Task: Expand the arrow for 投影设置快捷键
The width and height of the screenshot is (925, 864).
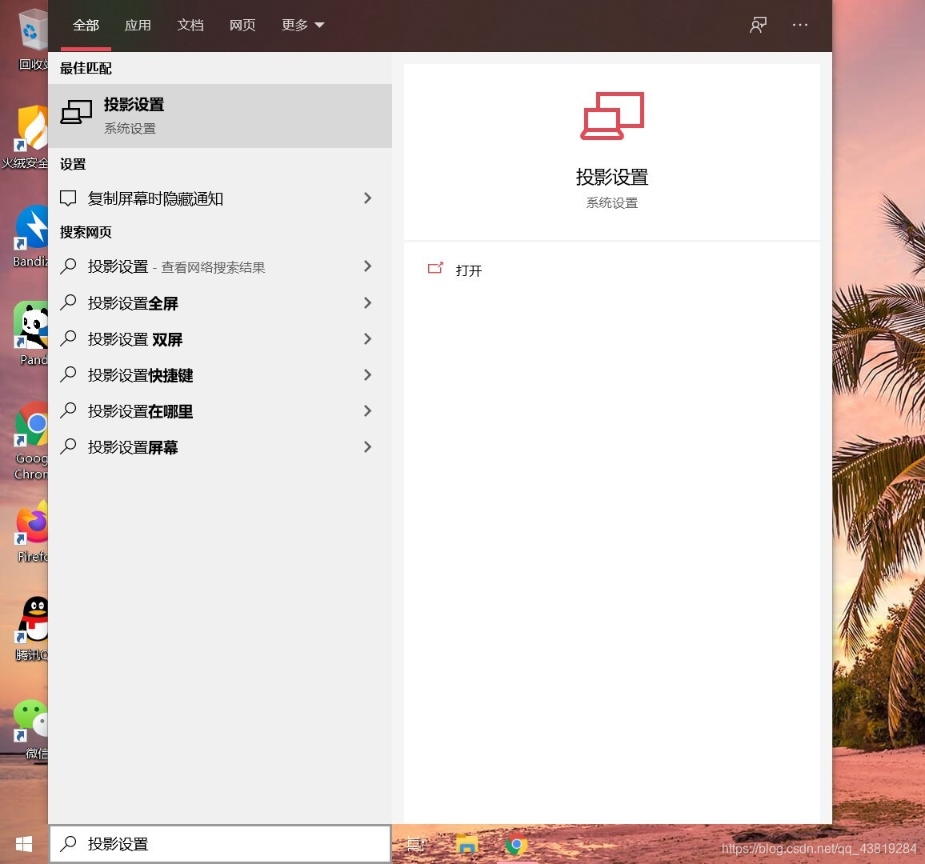Action: (367, 375)
